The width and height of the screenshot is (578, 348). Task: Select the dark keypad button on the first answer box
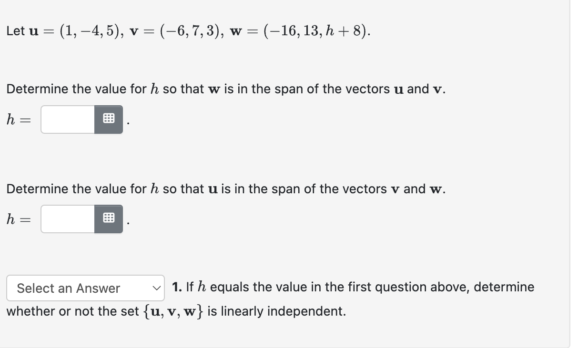pos(109,119)
